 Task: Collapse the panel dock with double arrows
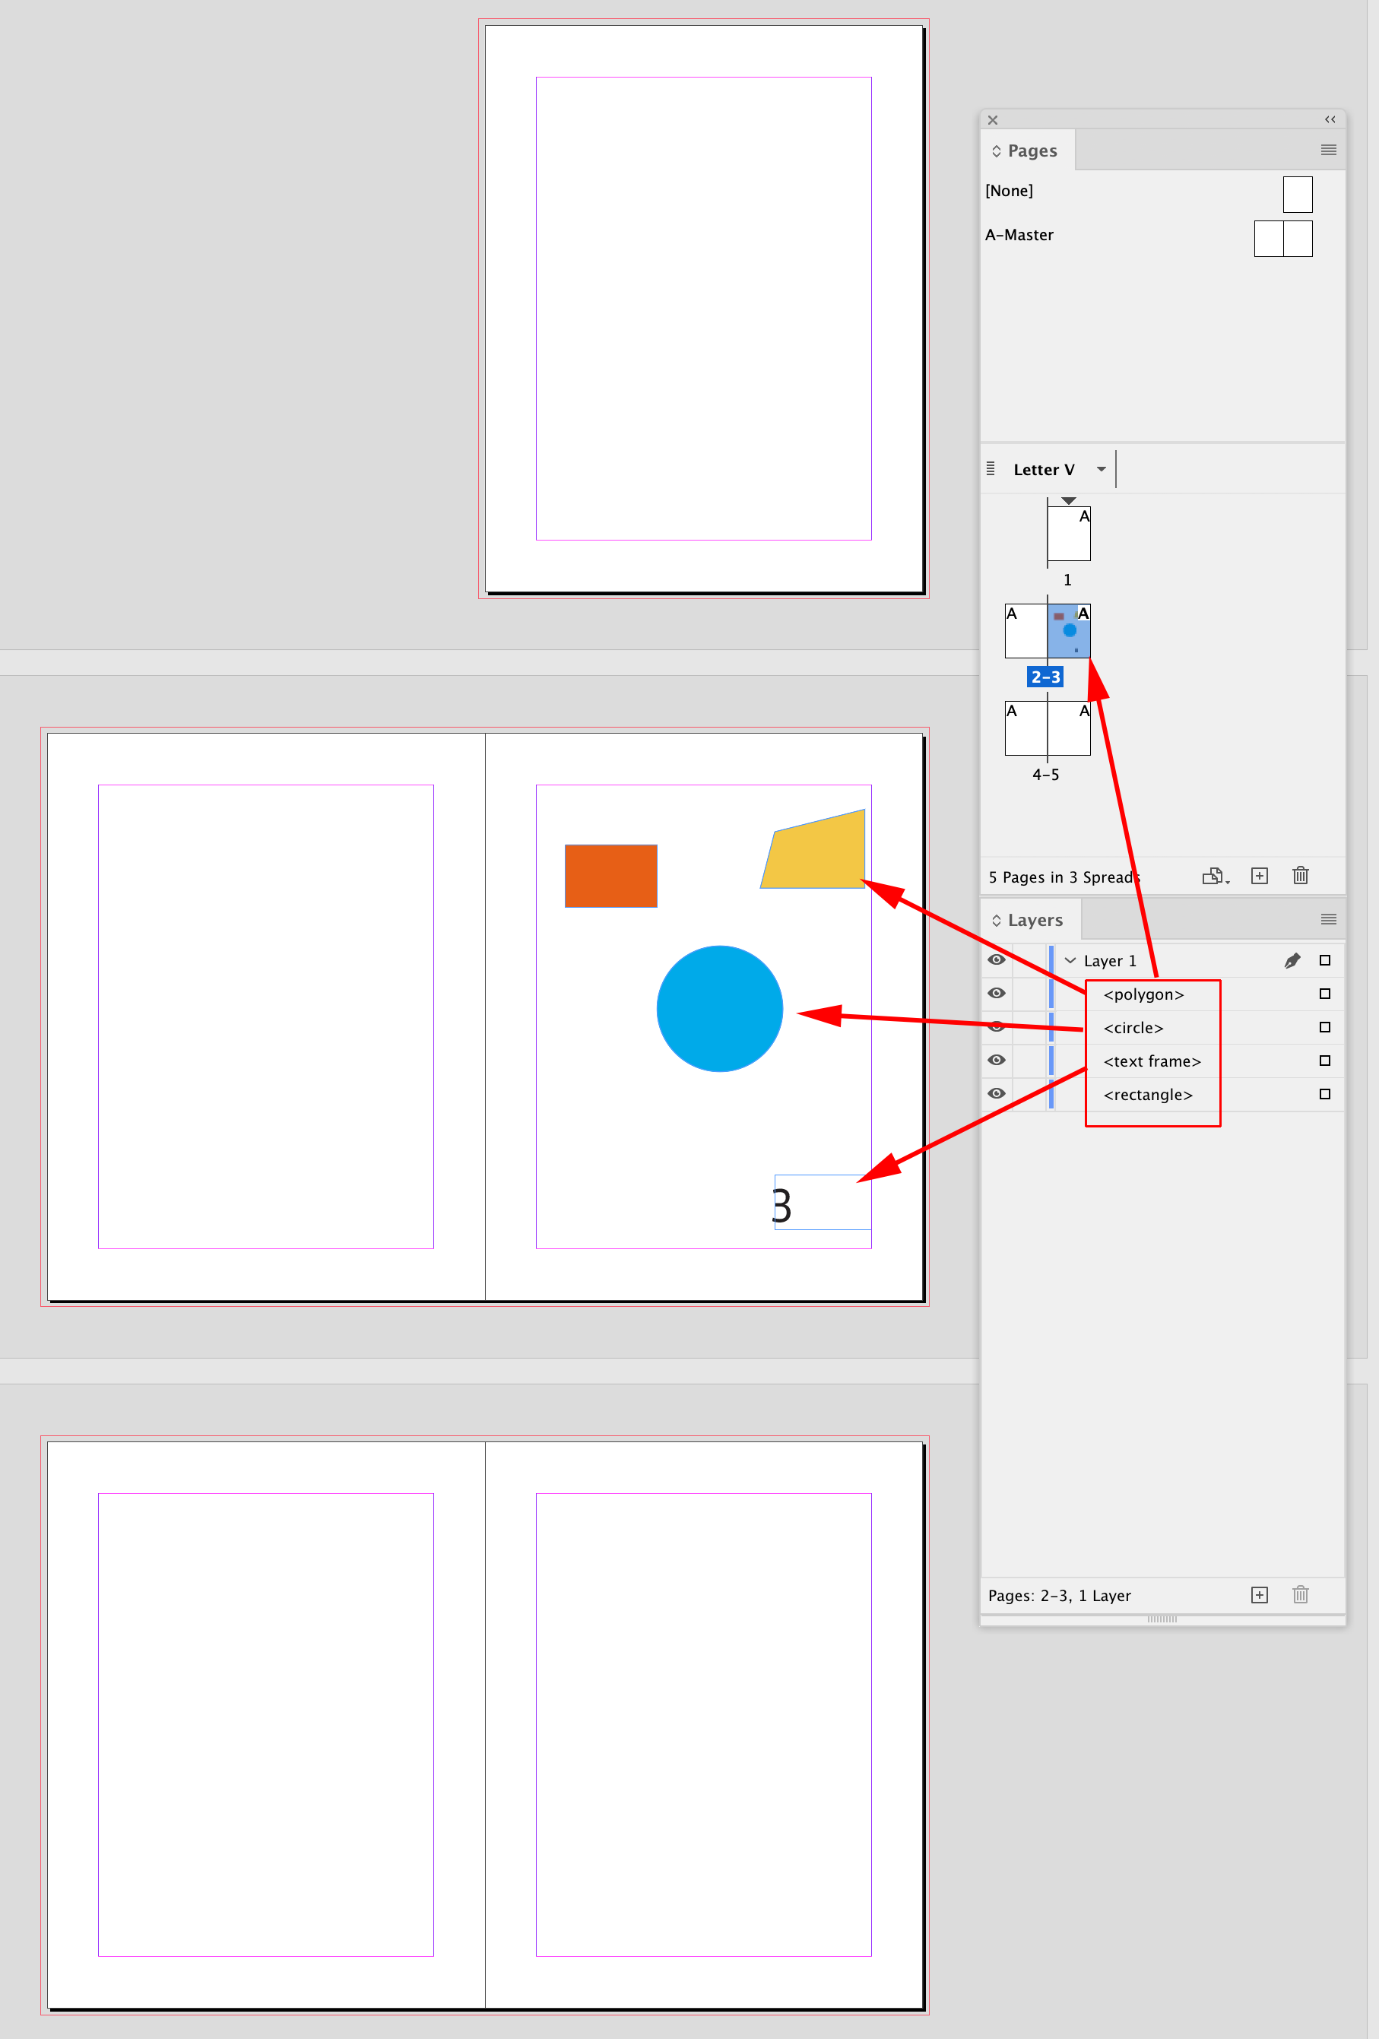tap(1330, 119)
